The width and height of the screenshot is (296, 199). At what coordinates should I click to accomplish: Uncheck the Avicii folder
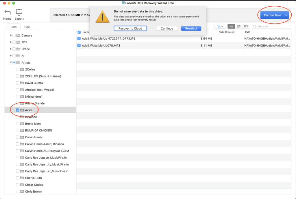[17, 110]
